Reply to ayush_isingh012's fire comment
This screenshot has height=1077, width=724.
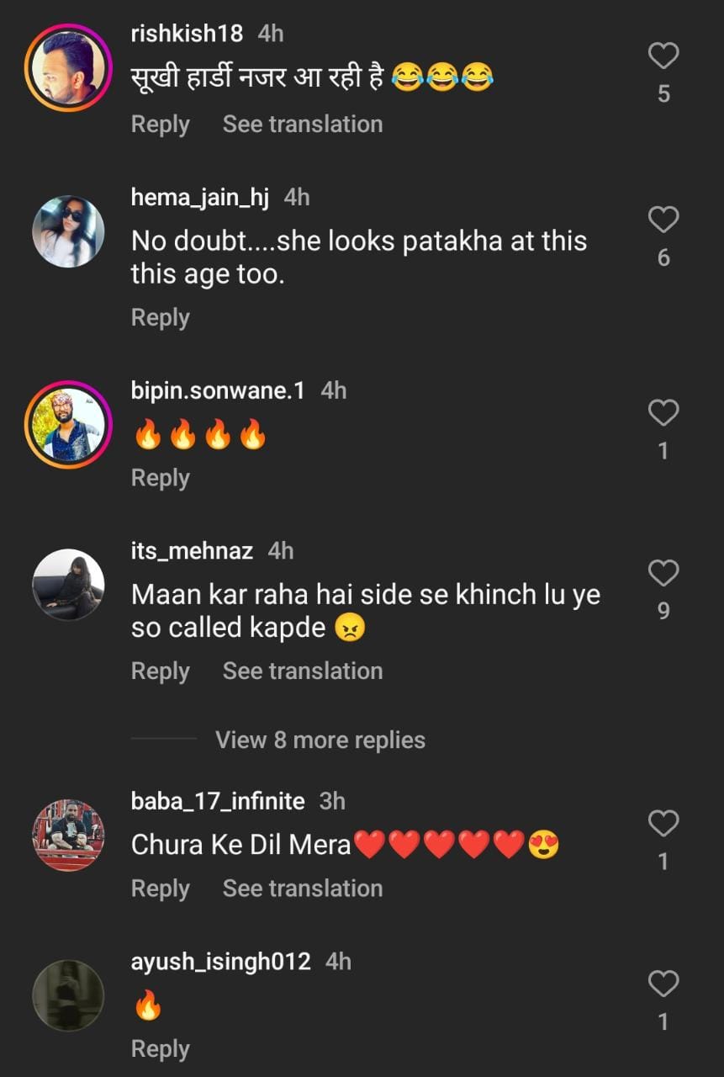coord(161,1048)
